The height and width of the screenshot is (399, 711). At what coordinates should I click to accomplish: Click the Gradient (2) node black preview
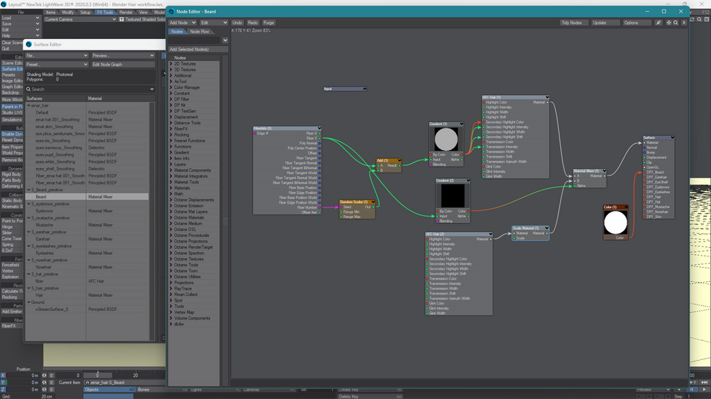tap(452, 195)
